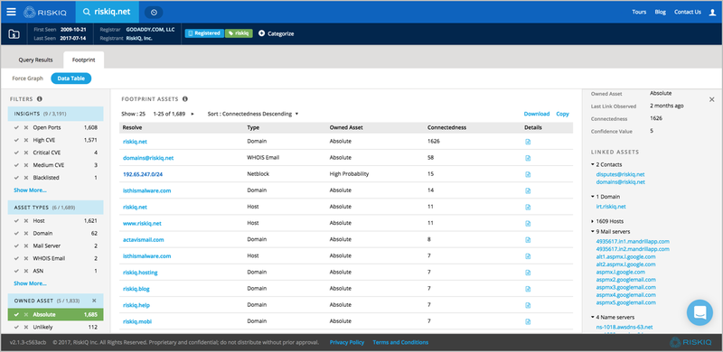
Task: Open Blog in top navigation
Action: (x=661, y=12)
